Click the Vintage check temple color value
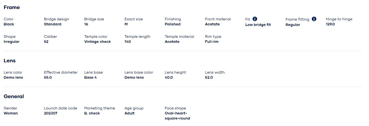This screenshot has height=126, width=369. pyautogui.click(x=97, y=42)
